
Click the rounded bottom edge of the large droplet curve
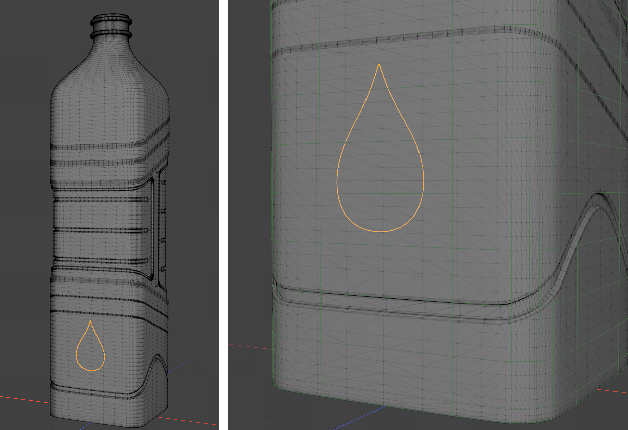tap(380, 232)
